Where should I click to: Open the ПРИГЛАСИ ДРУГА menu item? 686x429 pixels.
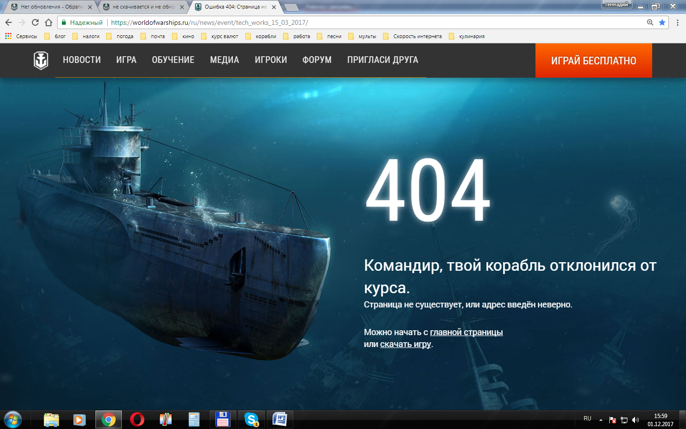(x=383, y=60)
